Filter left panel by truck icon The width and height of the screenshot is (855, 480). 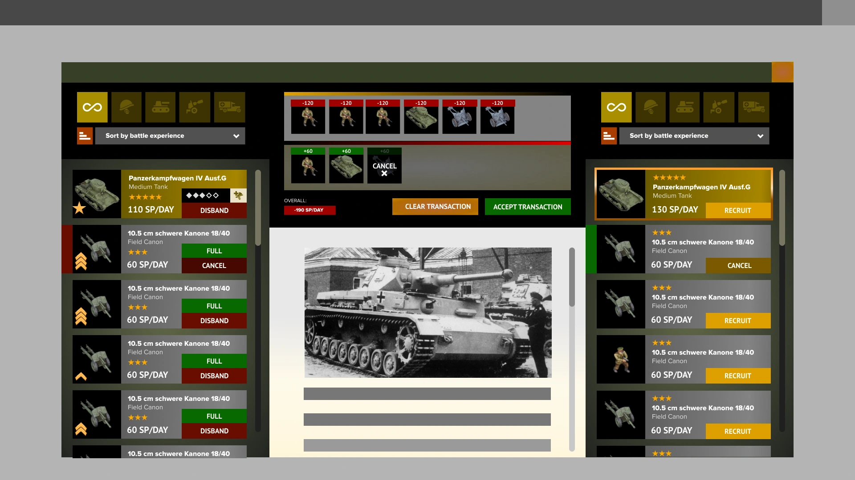pyautogui.click(x=230, y=107)
